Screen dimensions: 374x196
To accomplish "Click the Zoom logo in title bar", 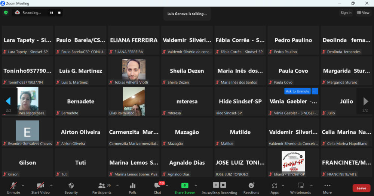I will pos(3,3).
